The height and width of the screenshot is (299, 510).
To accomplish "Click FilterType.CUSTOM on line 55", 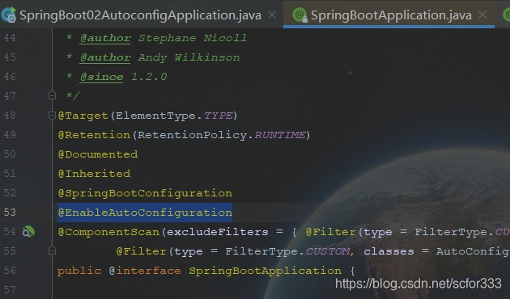I will point(287,251).
